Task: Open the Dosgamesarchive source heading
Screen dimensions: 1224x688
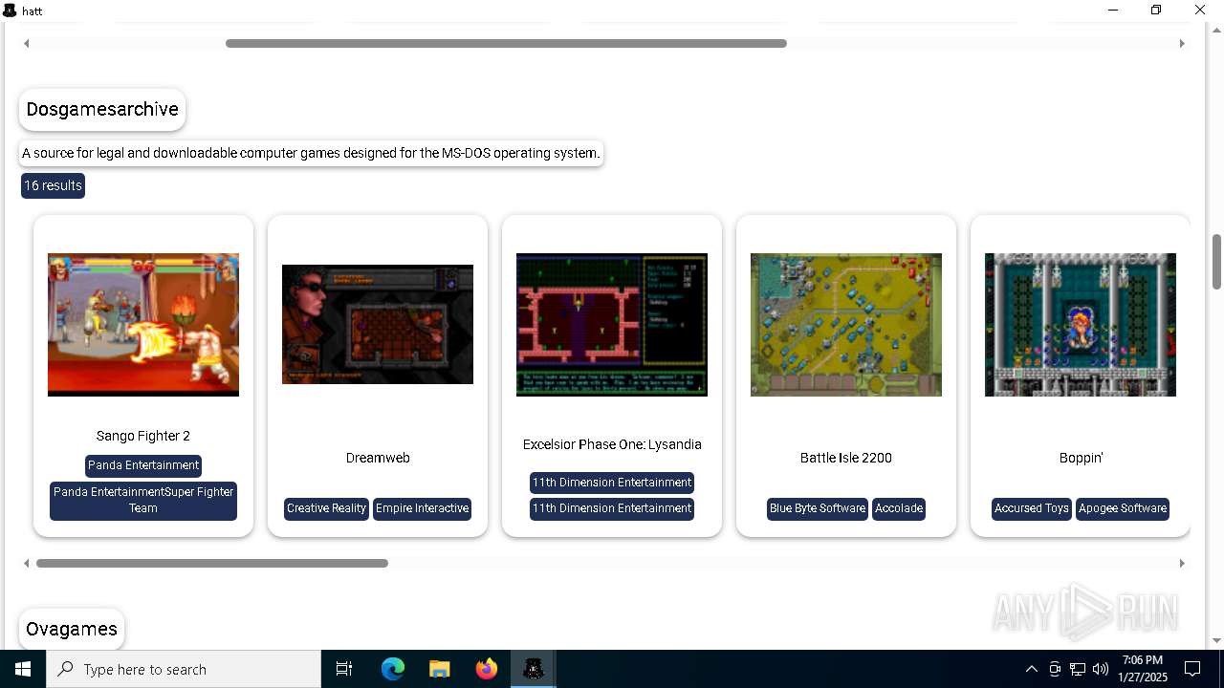Action: [x=102, y=109]
